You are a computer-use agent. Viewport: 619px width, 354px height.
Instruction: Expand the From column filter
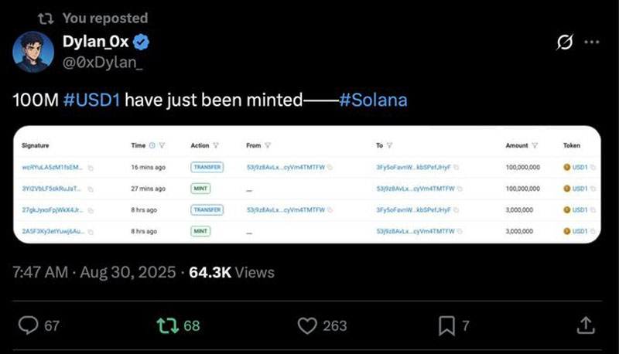pyautogui.click(x=268, y=145)
